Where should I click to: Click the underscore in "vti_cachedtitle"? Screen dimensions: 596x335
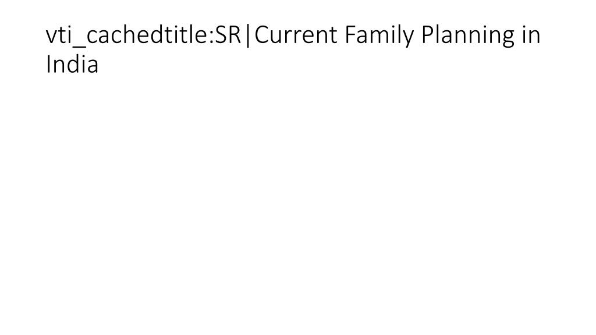79,48
